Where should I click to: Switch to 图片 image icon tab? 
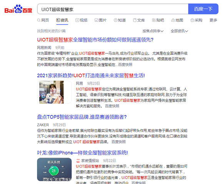pyautogui.click(x=101, y=20)
